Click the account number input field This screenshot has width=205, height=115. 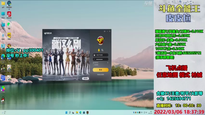pyautogui.click(x=100, y=55)
